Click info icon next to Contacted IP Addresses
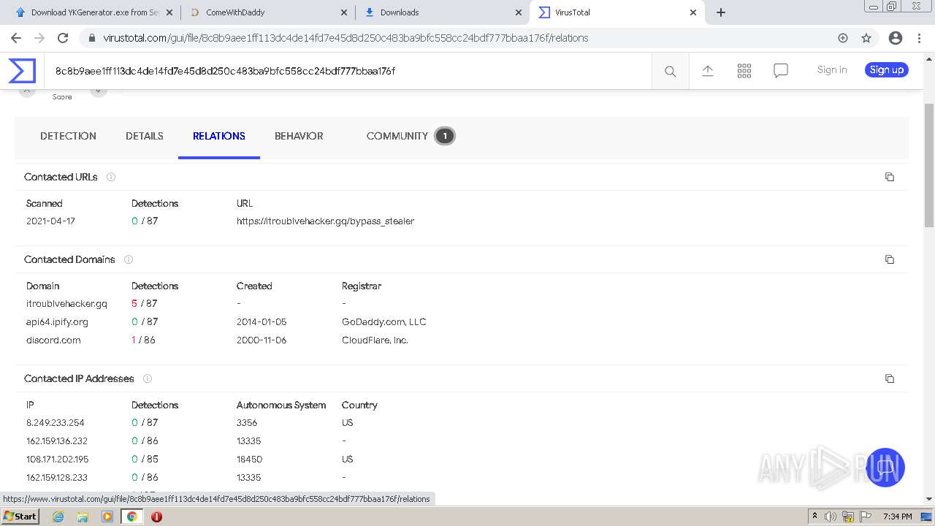 pyautogui.click(x=148, y=378)
